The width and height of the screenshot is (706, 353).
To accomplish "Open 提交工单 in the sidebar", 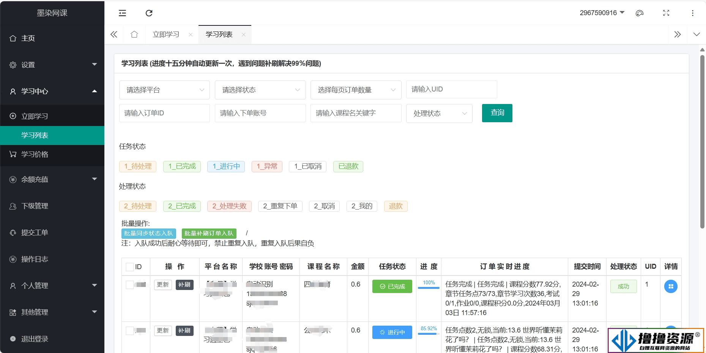I will (x=52, y=233).
